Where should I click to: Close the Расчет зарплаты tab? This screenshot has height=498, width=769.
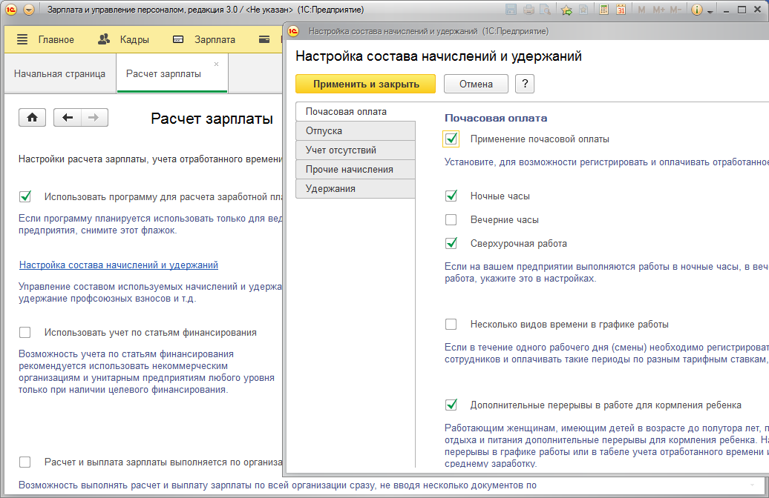point(216,64)
